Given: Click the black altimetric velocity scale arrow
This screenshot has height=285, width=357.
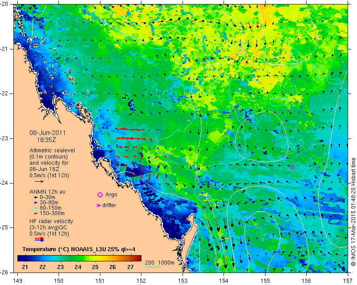Looking at the screenshot, I should click(39, 181).
